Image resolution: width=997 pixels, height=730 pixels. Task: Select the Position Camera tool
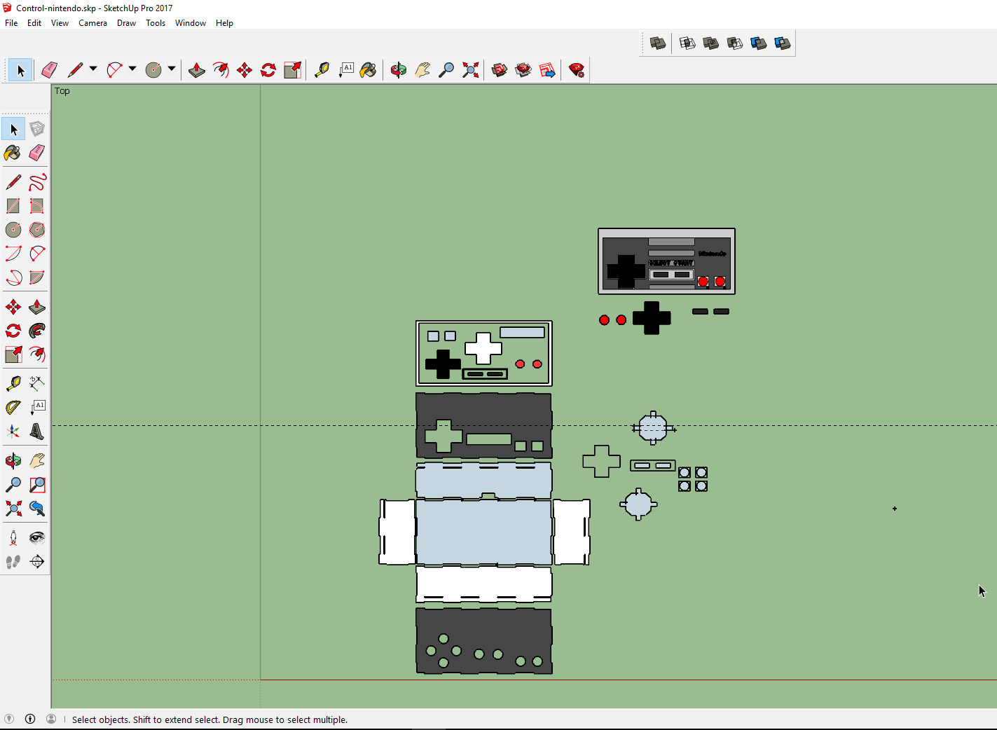coord(13,538)
